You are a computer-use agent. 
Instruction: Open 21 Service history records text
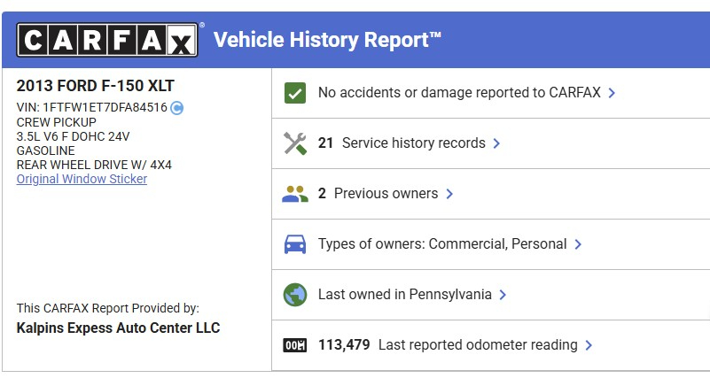click(x=402, y=143)
